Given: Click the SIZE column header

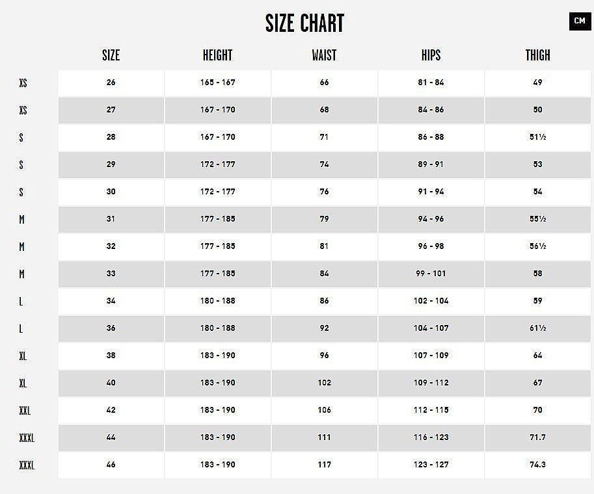Looking at the screenshot, I should click(x=111, y=55).
